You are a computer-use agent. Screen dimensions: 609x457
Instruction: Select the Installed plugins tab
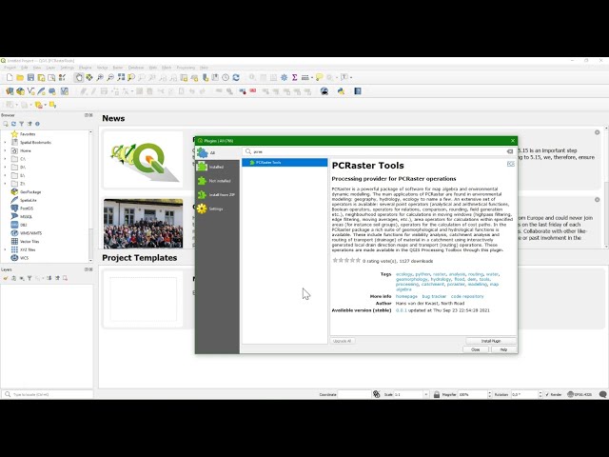(x=218, y=167)
